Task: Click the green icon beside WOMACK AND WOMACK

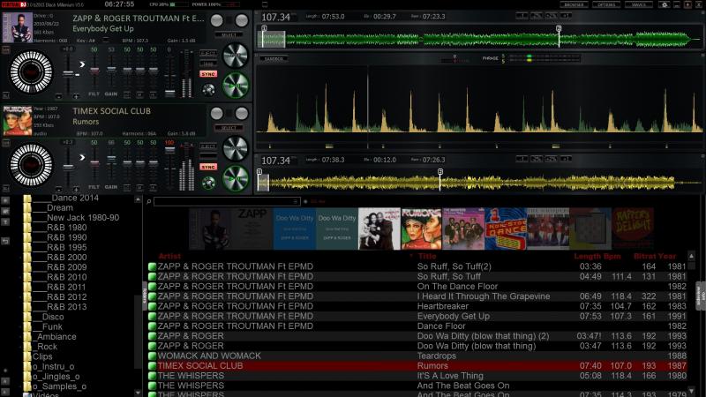Action: pos(152,356)
